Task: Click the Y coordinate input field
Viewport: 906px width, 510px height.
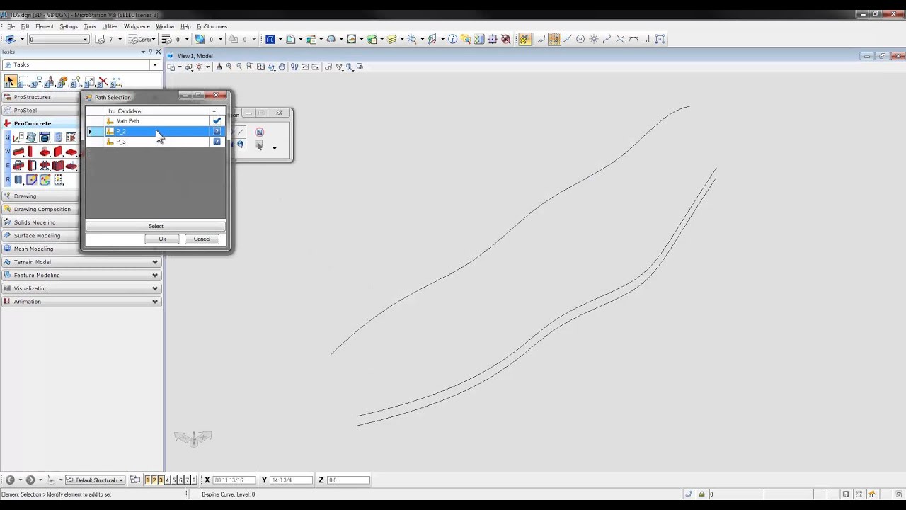Action: (x=291, y=480)
